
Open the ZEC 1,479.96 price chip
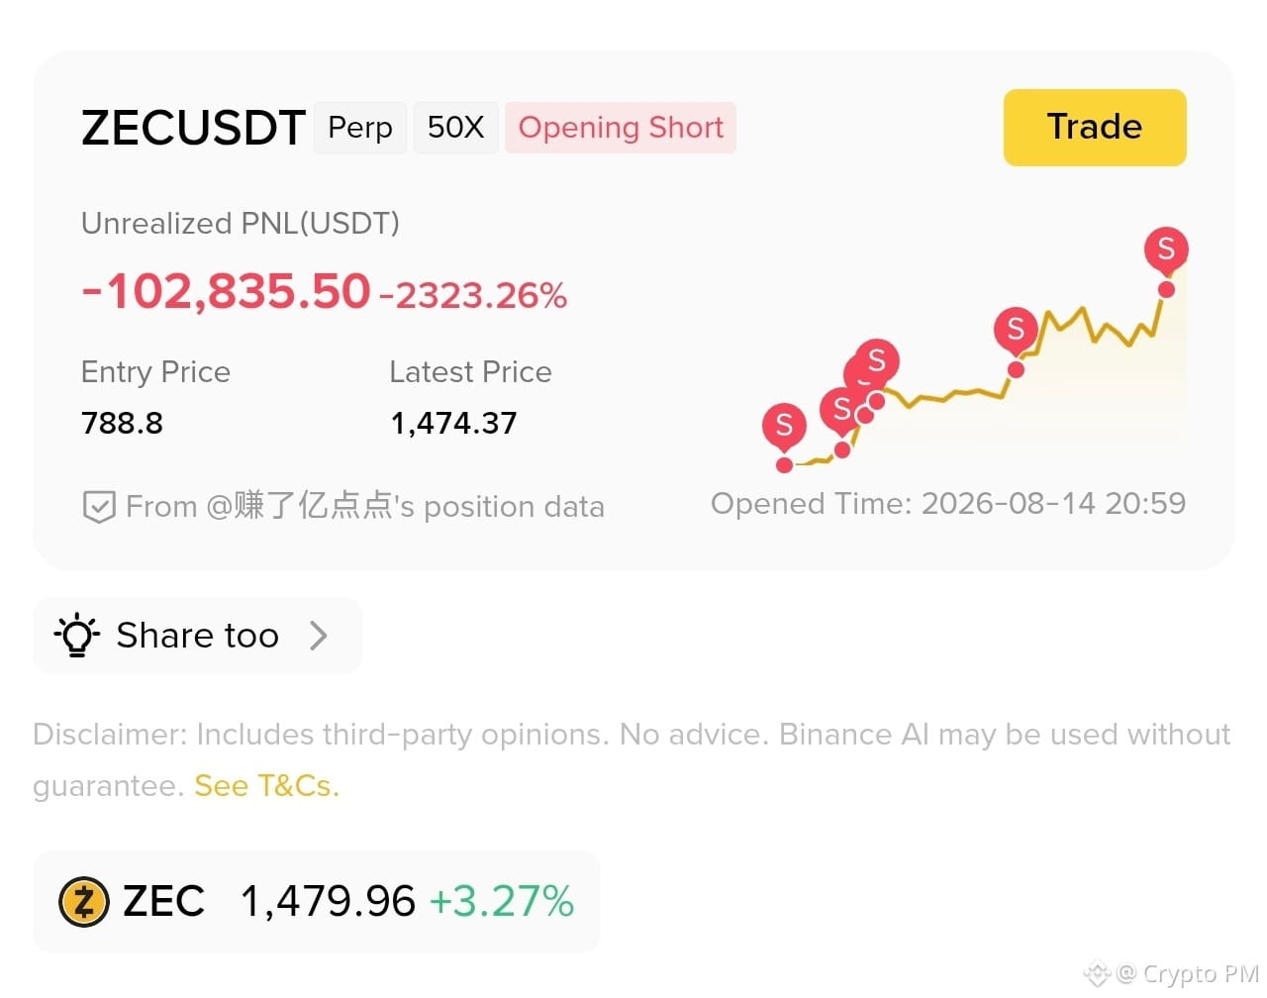317,902
